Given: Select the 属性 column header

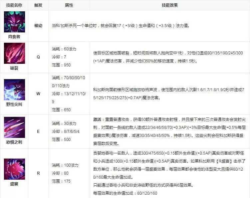Looking at the screenshot, I should coord(69,5).
